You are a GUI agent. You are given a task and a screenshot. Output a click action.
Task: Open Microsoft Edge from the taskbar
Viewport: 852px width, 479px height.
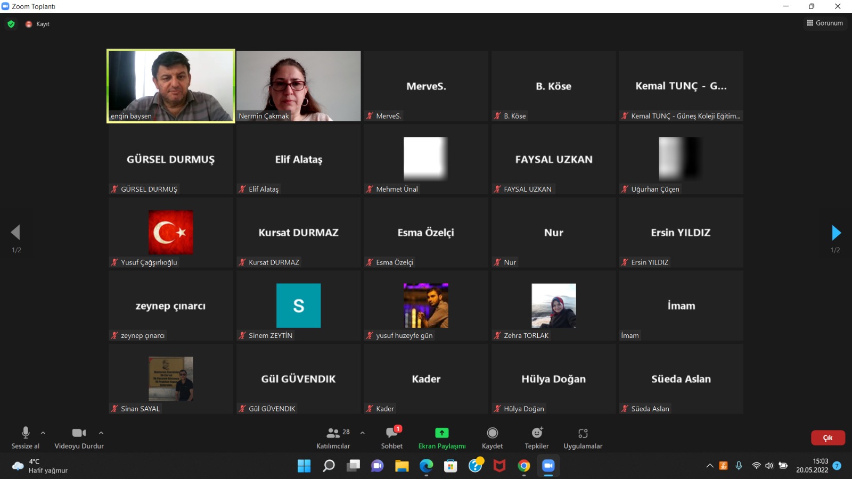[426, 466]
